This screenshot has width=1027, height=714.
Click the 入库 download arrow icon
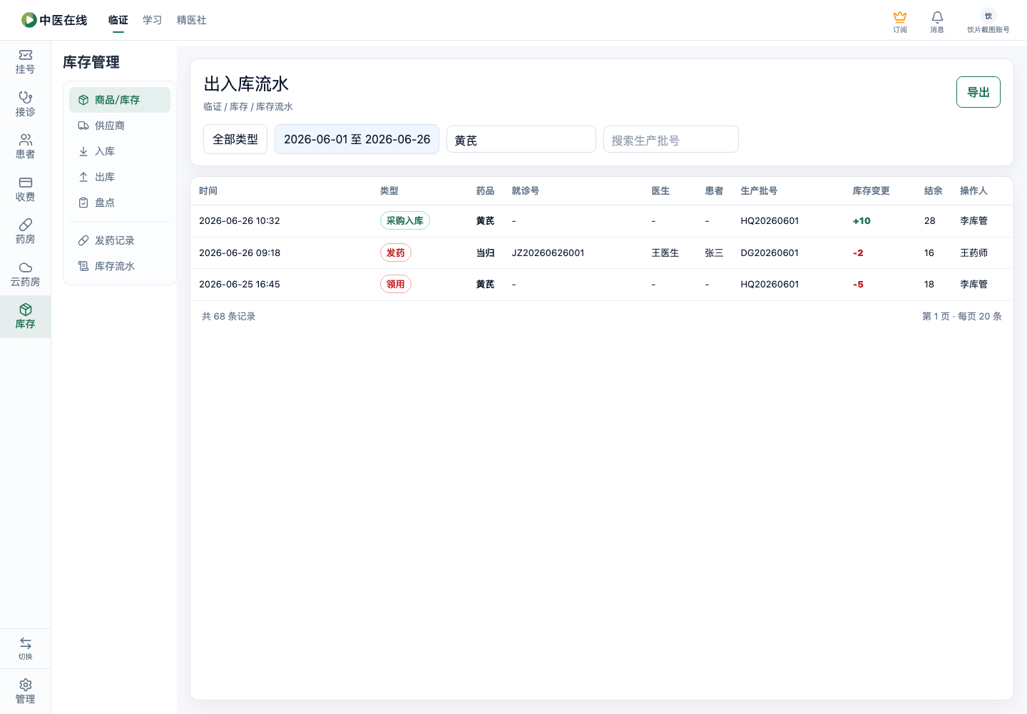click(x=83, y=151)
